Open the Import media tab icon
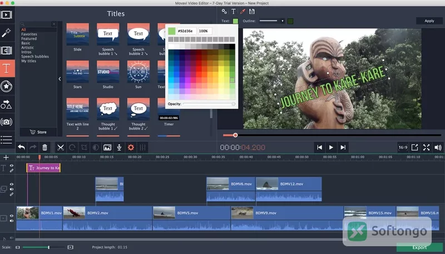Image resolution: width=445 pixels, height=254 pixels. [x=7, y=14]
